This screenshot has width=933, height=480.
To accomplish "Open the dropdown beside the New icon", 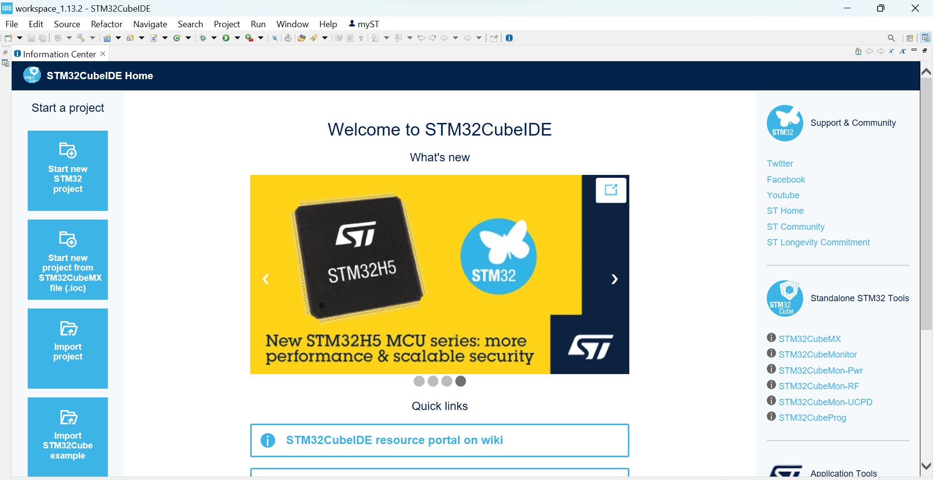I will pyautogui.click(x=19, y=38).
